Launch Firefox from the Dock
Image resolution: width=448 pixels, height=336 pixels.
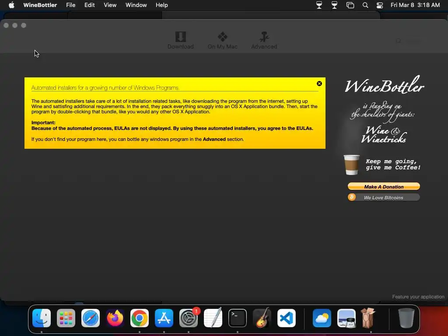[x=115, y=318]
